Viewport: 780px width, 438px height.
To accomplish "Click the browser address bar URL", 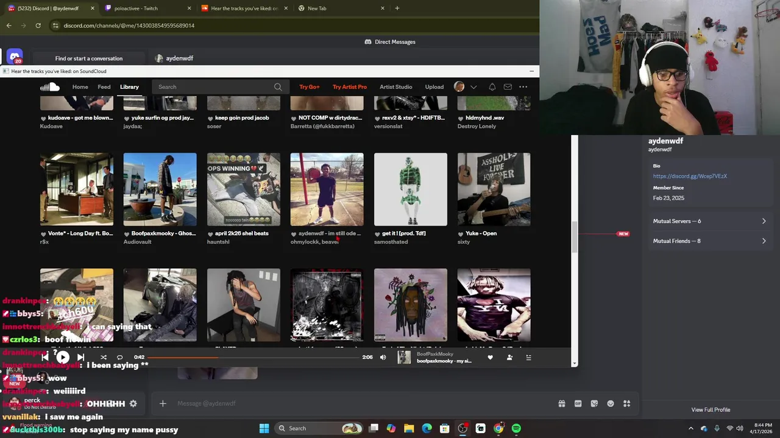I will [129, 26].
